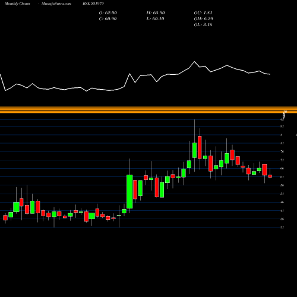This screenshot has height=297, width=297.
Task: Select the "O: 62.00" open value
Action: pyautogui.click(x=108, y=13)
